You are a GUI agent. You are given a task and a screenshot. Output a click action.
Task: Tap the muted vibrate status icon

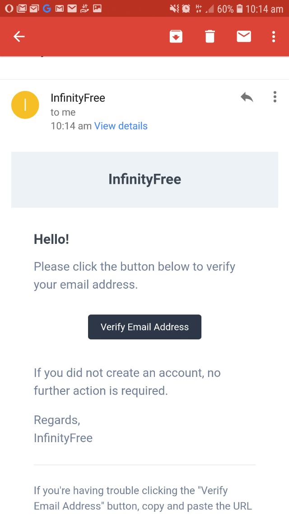tap(174, 9)
